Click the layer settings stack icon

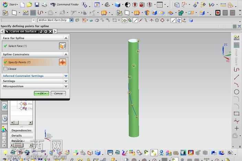click(177, 5)
